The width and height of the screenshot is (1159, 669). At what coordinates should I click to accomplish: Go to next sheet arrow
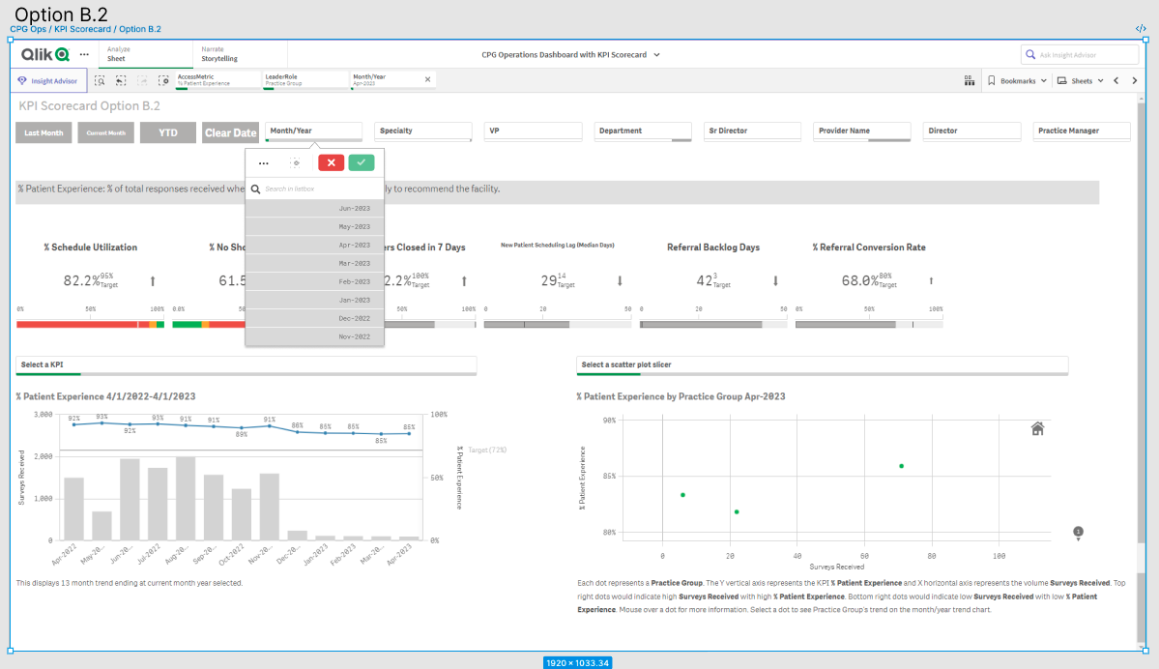(x=1135, y=80)
